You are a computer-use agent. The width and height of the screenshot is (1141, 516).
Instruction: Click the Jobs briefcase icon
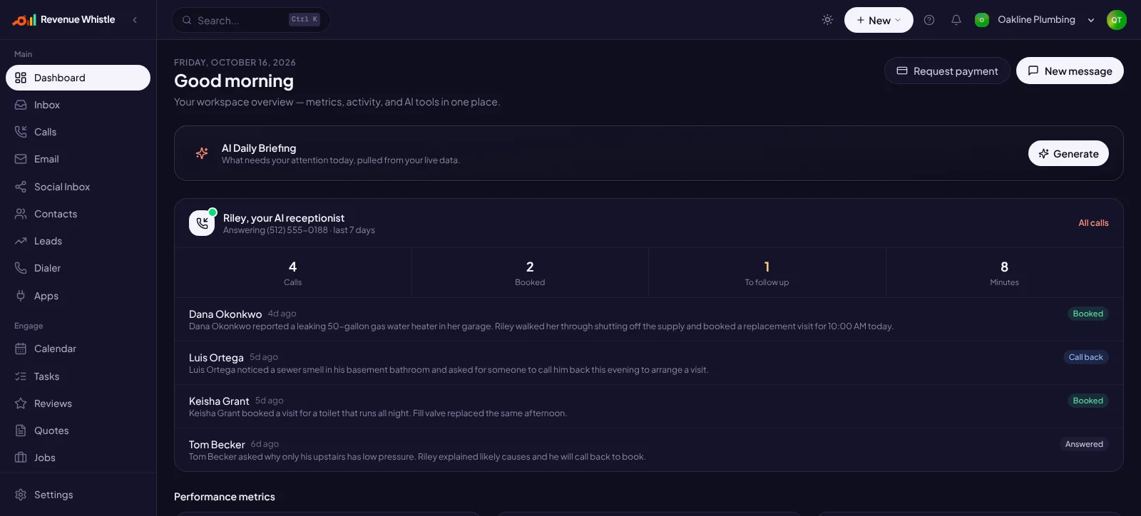pyautogui.click(x=21, y=458)
